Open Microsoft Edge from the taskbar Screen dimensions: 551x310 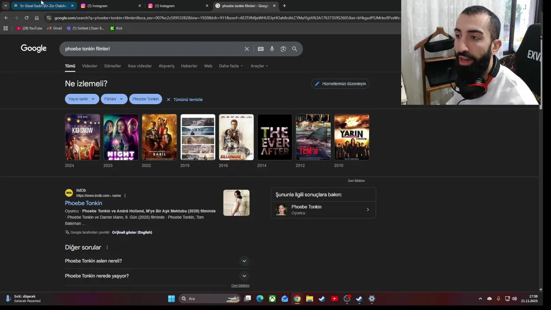[x=260, y=298]
